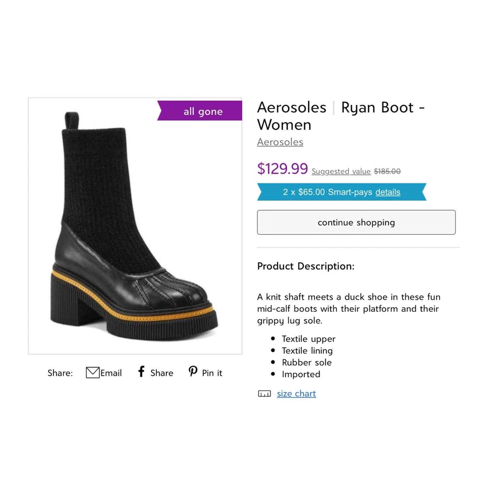Click the purple all gone banner
Image resolution: width=503 pixels, height=503 pixels.
(x=203, y=111)
